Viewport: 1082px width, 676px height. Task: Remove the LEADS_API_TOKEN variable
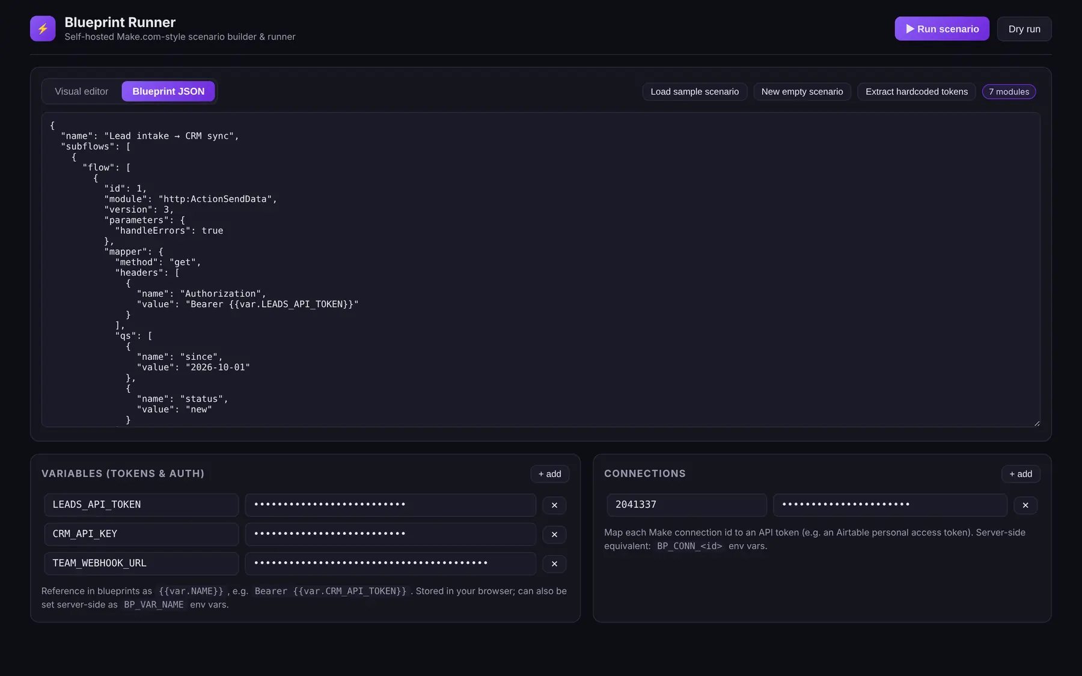[x=554, y=505]
